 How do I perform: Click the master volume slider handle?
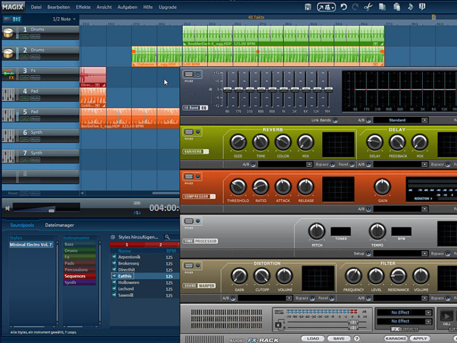point(52,210)
